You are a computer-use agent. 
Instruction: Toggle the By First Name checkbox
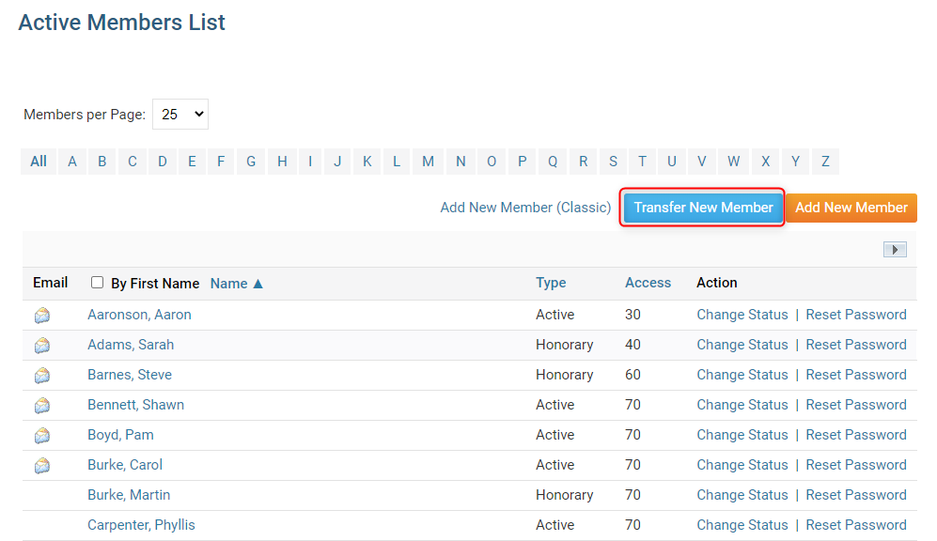tap(98, 283)
